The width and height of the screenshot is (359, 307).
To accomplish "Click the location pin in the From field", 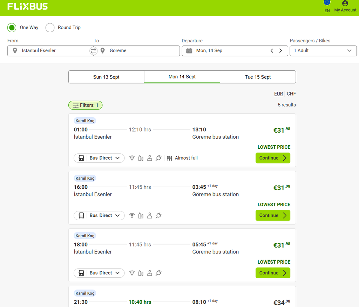I will click(15, 50).
